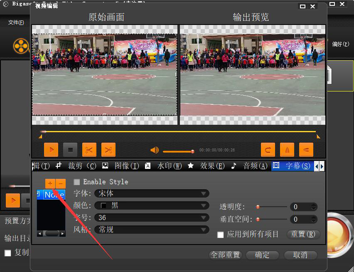Adjust the 垂直空间 value stepper

coord(313,219)
